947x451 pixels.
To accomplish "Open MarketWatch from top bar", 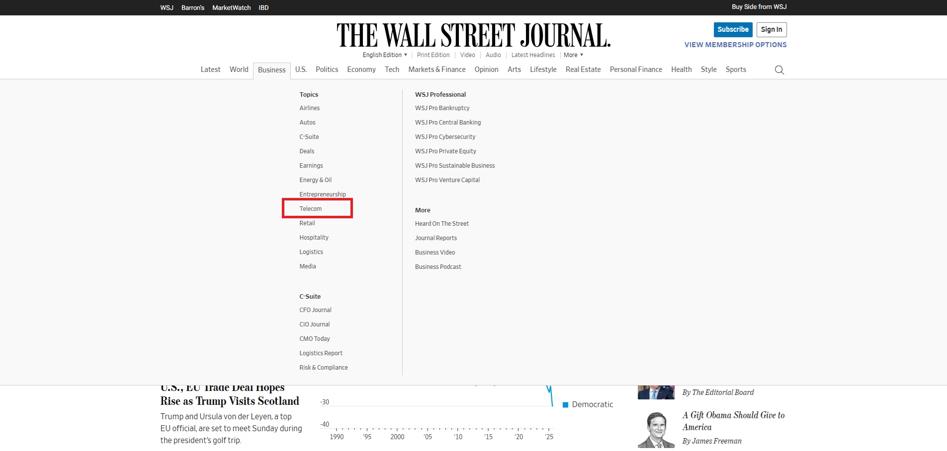I will 231,8.
